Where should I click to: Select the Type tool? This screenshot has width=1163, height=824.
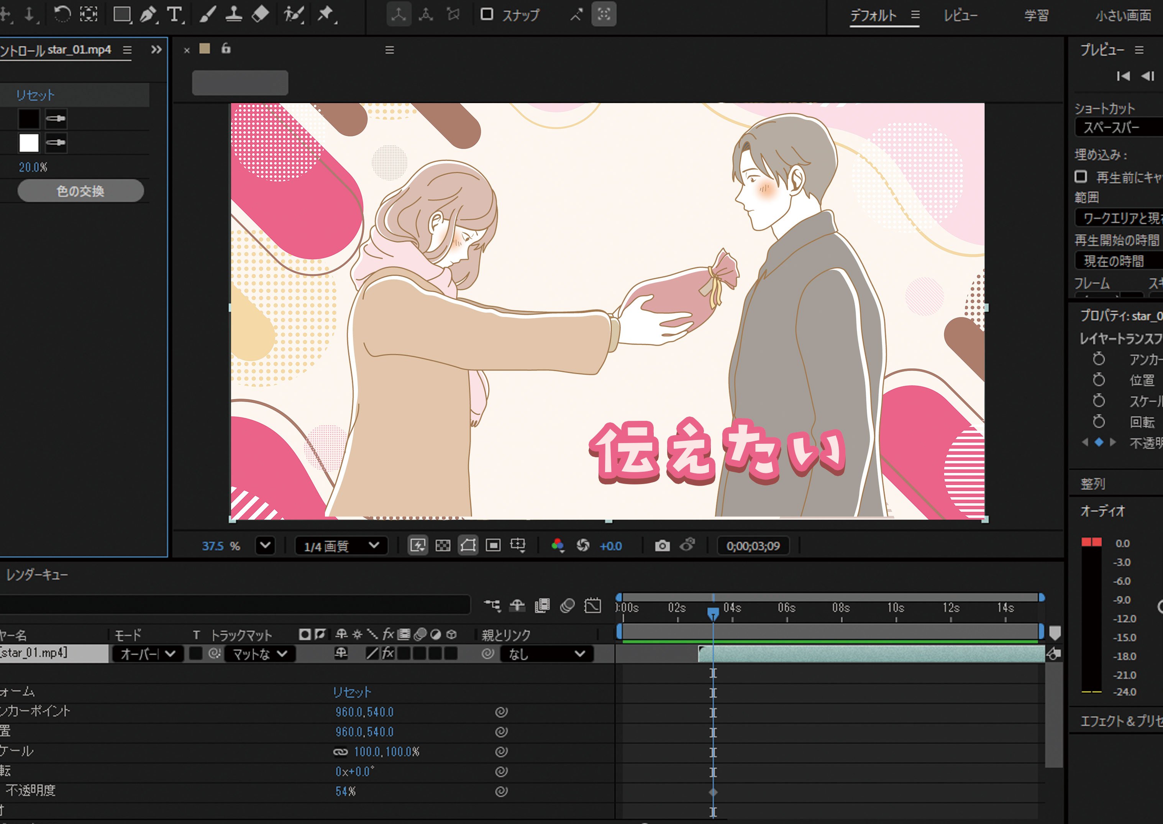tap(174, 14)
